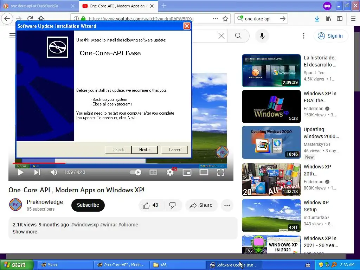Open the 'La historia de' video thumbnail
The width and height of the screenshot is (360, 270).
click(x=271, y=70)
